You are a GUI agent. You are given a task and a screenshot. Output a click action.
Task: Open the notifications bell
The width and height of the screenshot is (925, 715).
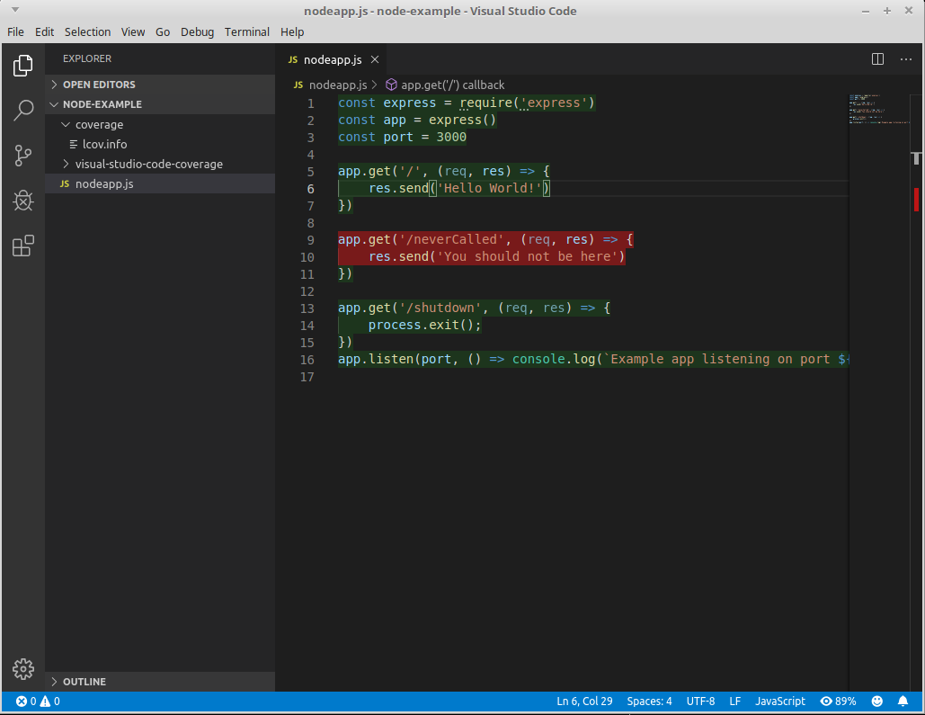pyautogui.click(x=903, y=701)
